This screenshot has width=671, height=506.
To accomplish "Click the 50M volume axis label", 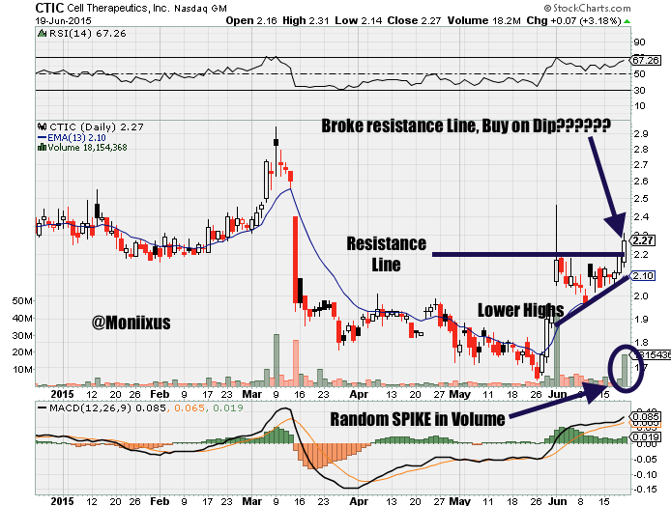I will tap(22, 301).
